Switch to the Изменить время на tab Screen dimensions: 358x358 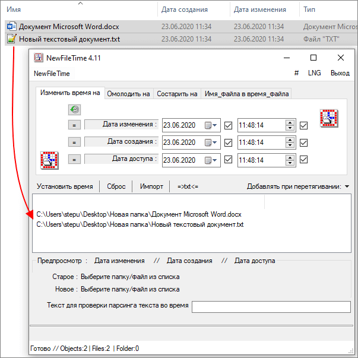(70, 93)
